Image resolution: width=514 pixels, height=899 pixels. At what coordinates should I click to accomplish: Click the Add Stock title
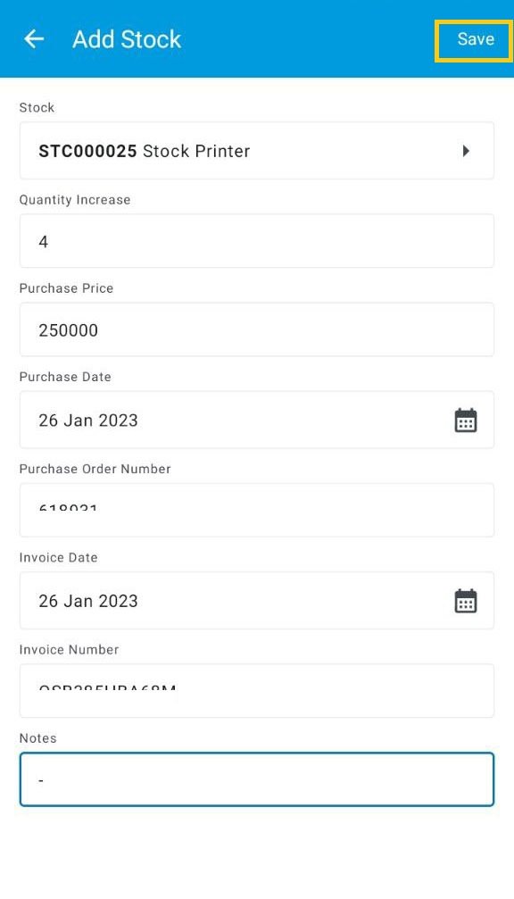click(126, 39)
